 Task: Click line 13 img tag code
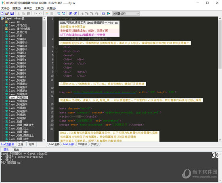[x=117, y=92]
